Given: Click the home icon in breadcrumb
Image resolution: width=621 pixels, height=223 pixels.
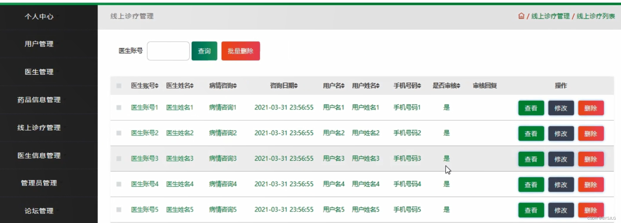Looking at the screenshot, I should [x=521, y=16].
